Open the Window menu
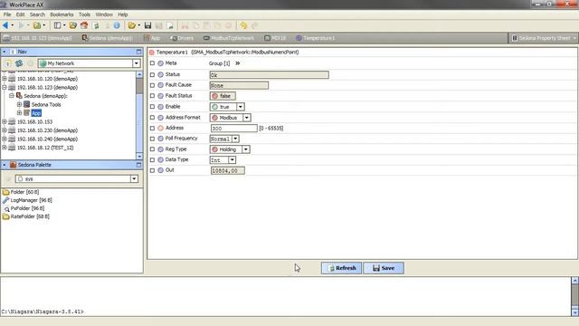 pos(104,14)
